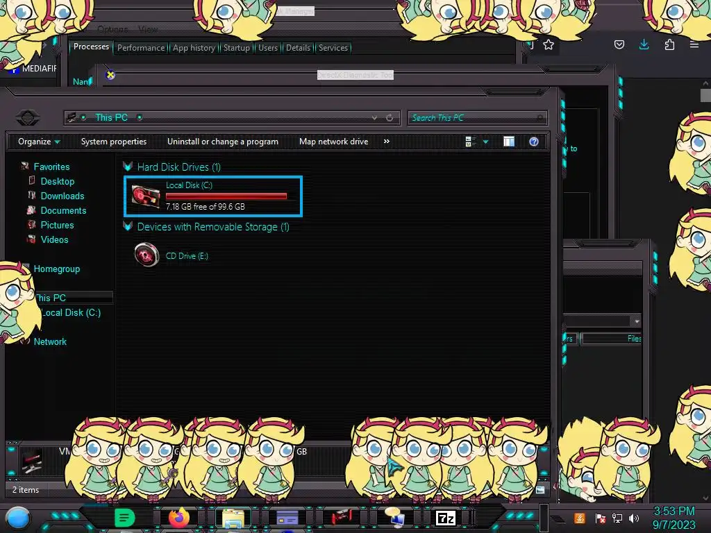Bookmark page with Firefox star icon
The image size is (711, 533).
coord(549,44)
